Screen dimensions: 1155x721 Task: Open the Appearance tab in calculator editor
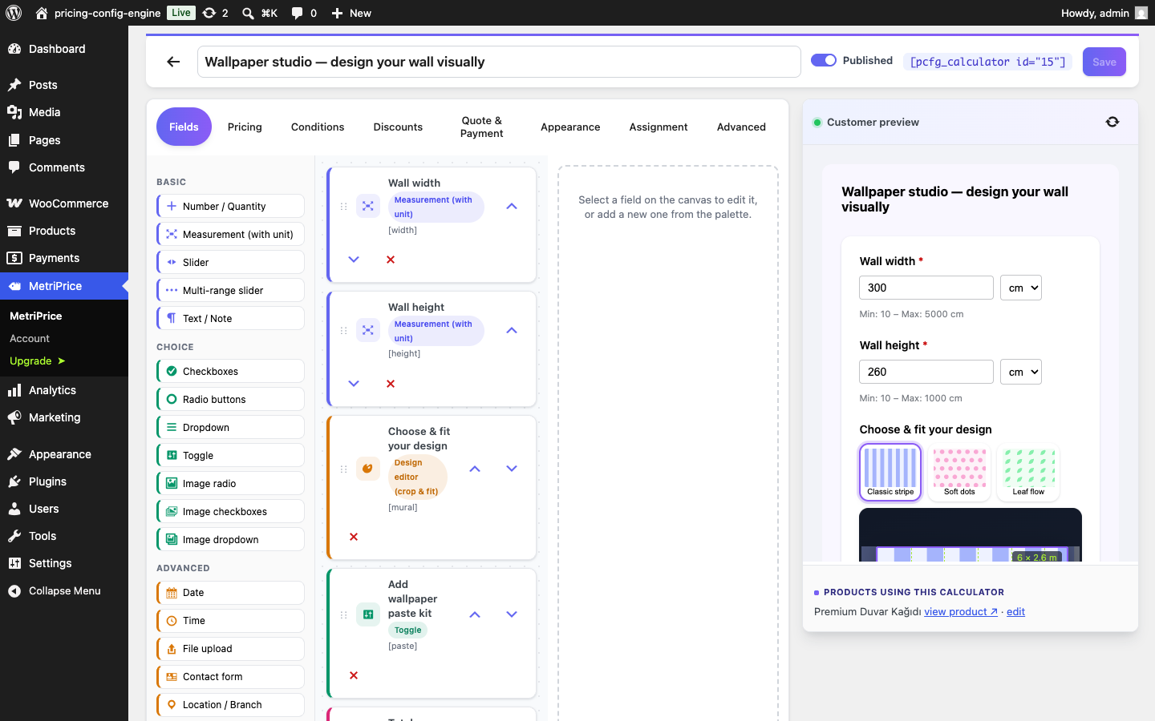(570, 127)
